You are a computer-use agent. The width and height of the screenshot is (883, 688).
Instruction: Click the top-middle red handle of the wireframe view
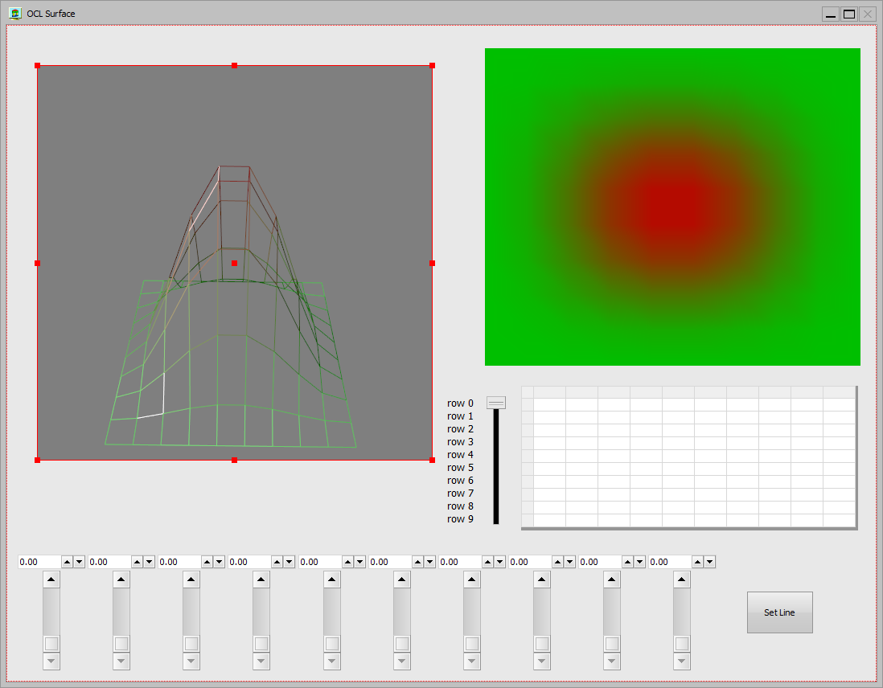coord(234,65)
